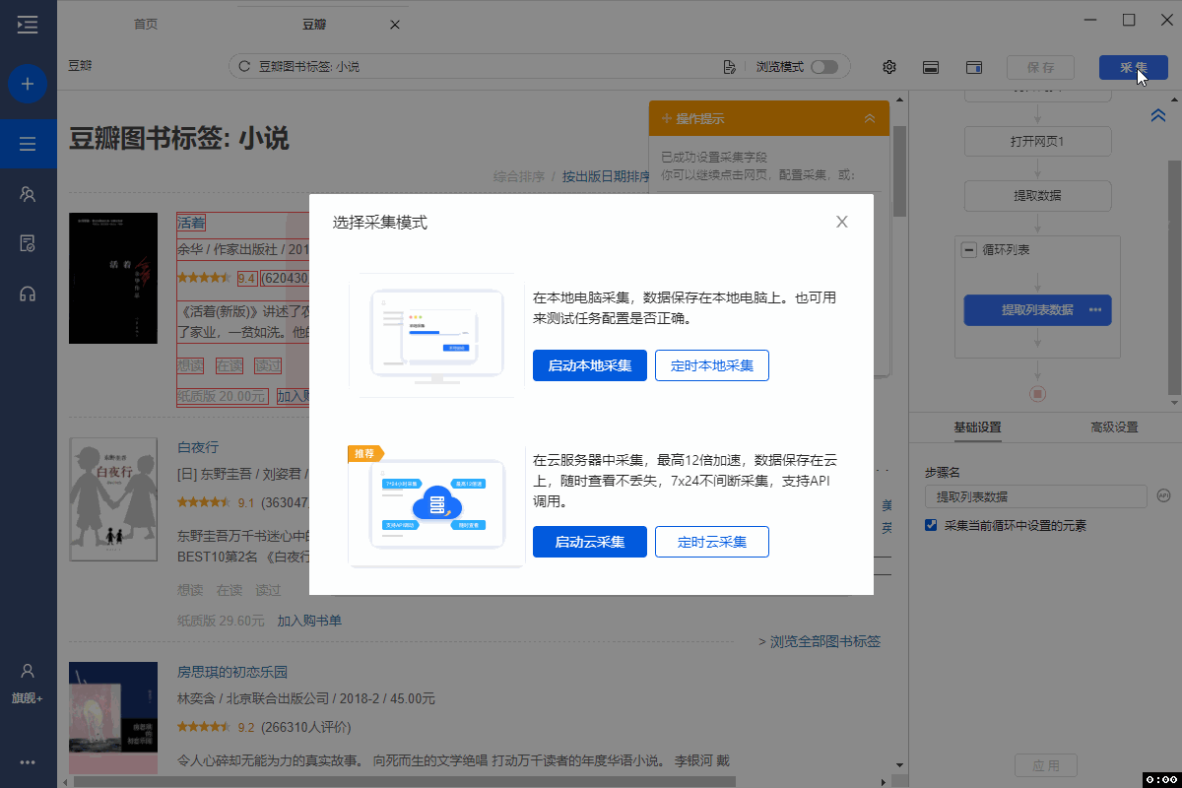Collapse the 循环列表 loop box

pos(968,250)
